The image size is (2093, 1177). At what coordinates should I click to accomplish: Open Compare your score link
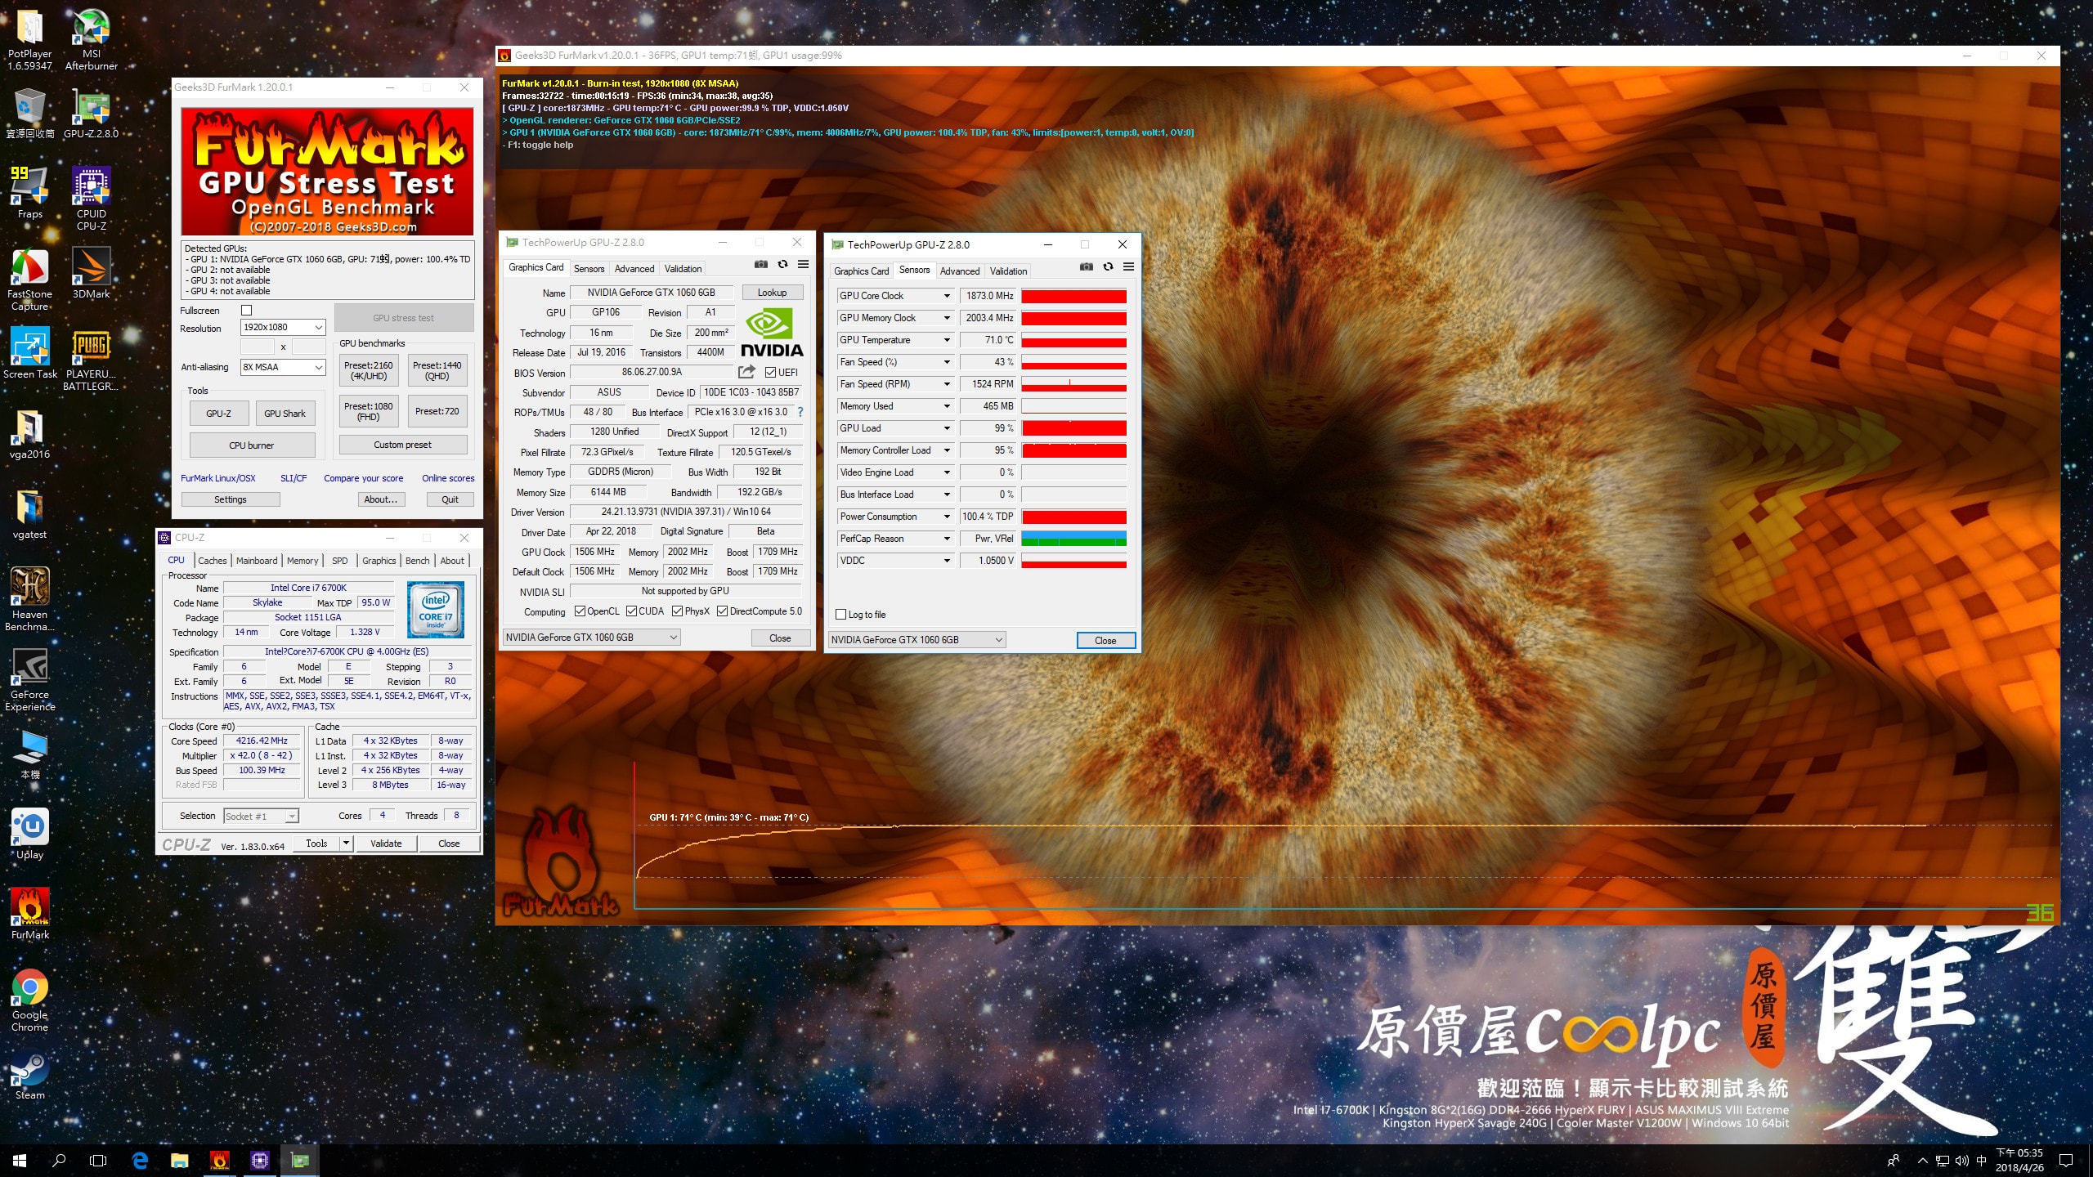(363, 479)
